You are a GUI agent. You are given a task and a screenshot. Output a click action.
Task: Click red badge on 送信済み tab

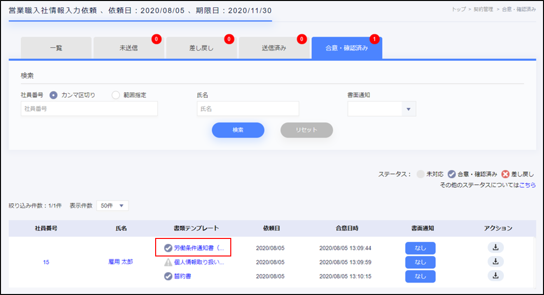pyautogui.click(x=302, y=39)
